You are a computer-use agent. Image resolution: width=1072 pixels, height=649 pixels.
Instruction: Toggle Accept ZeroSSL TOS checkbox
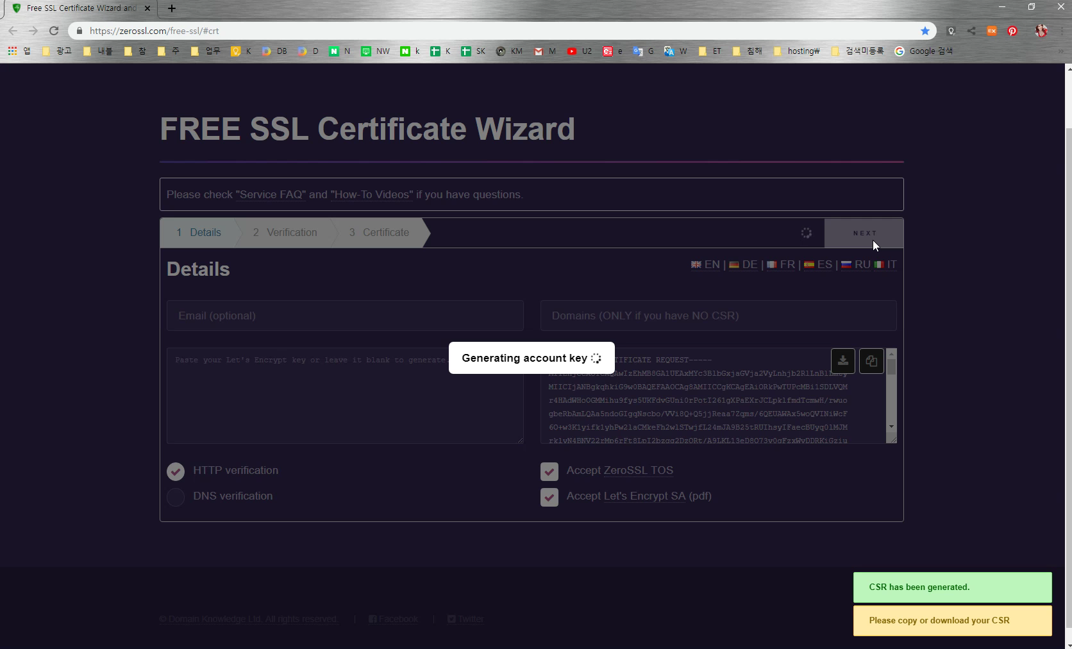coord(549,471)
